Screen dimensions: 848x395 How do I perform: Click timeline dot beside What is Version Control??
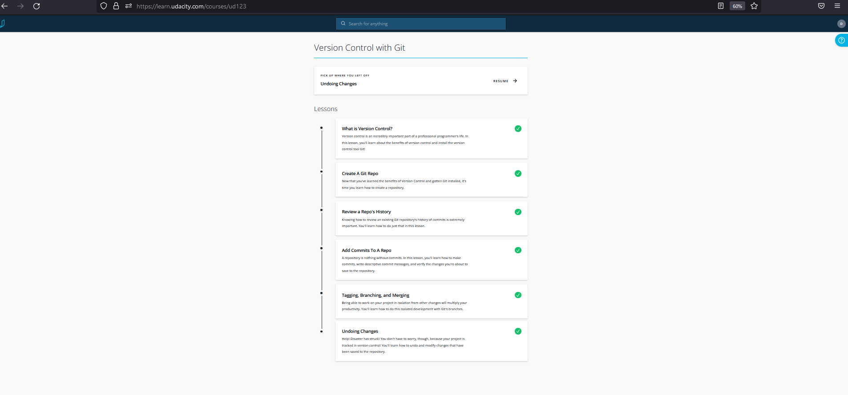(321, 128)
